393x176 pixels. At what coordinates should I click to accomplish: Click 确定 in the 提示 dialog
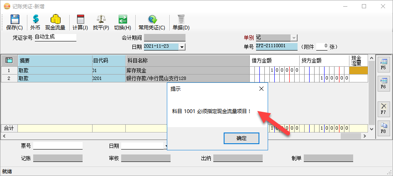pos(242,138)
